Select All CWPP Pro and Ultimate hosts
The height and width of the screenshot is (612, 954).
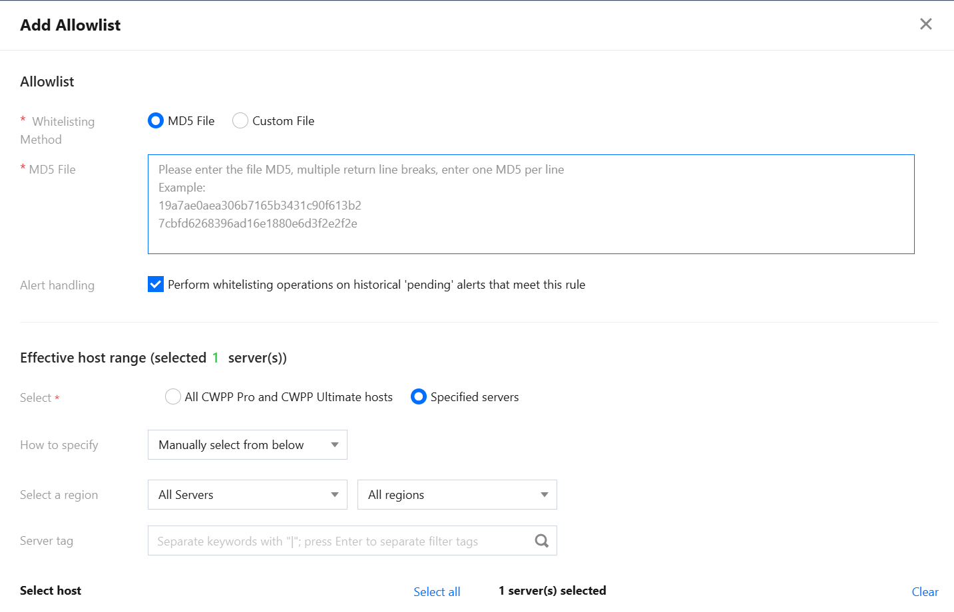click(173, 397)
